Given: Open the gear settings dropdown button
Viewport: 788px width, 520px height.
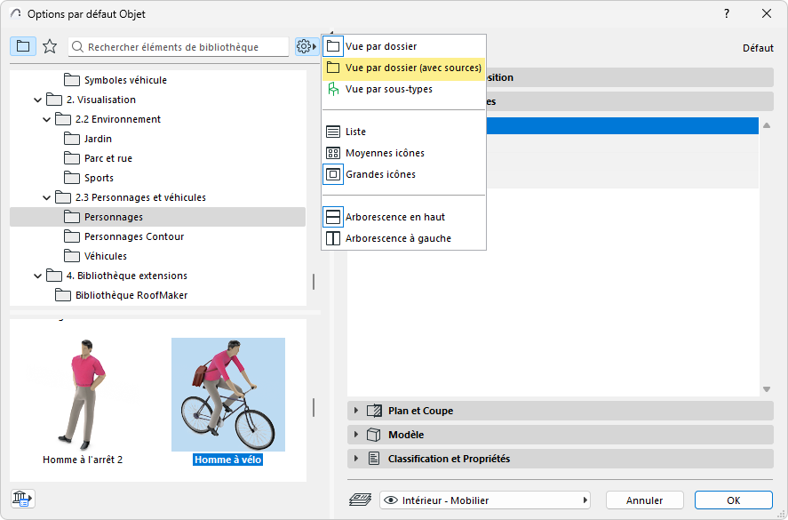Looking at the screenshot, I should pos(306,46).
